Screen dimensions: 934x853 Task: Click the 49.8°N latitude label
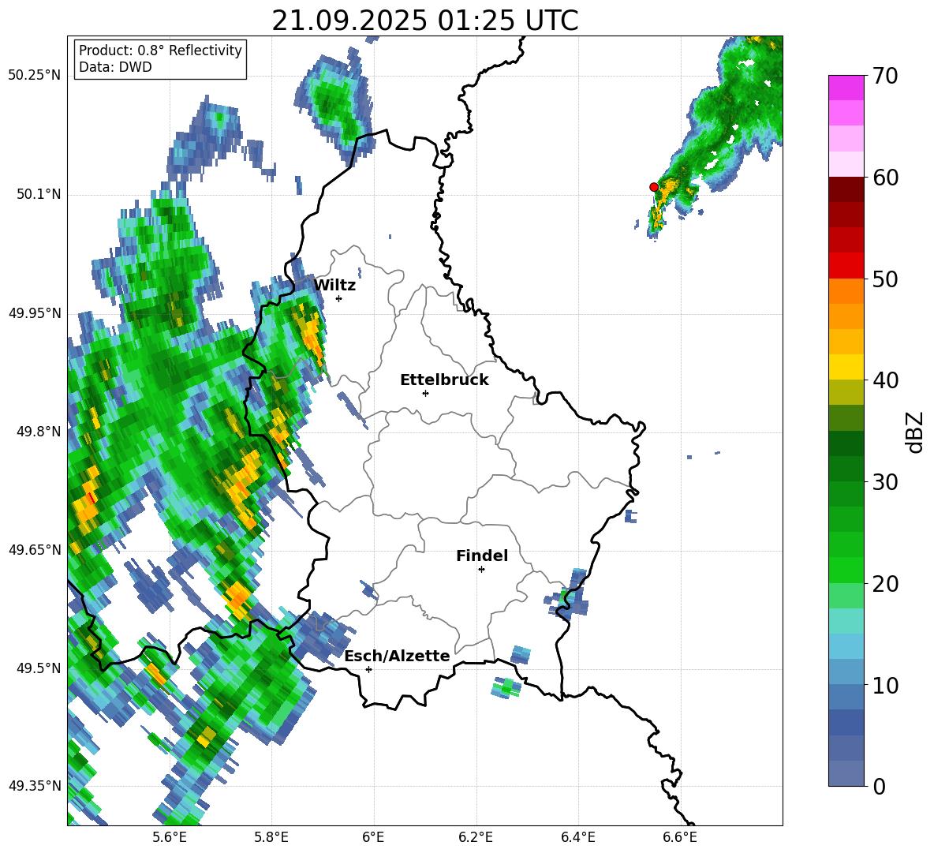(x=39, y=432)
